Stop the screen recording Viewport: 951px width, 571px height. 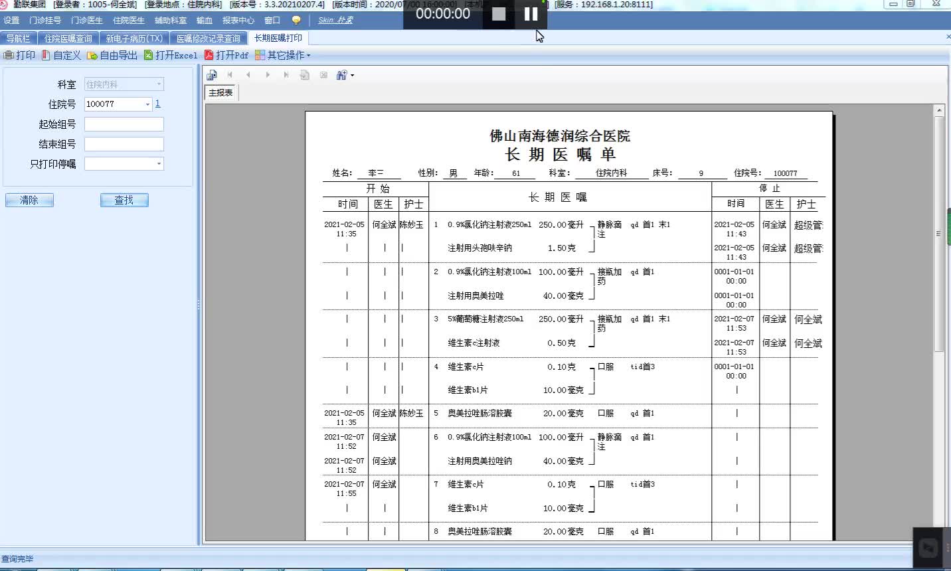(x=499, y=14)
